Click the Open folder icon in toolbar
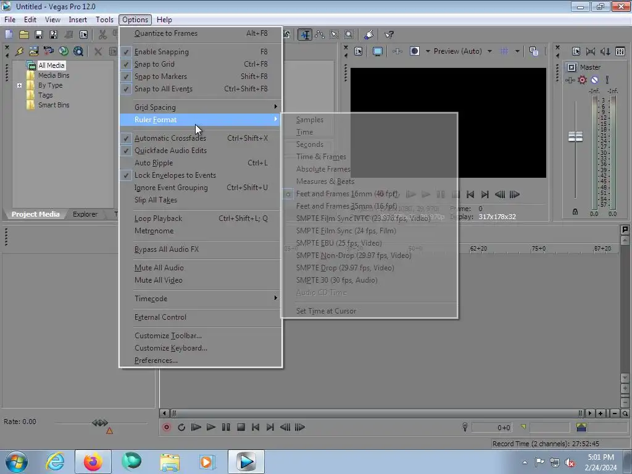 coord(24,35)
